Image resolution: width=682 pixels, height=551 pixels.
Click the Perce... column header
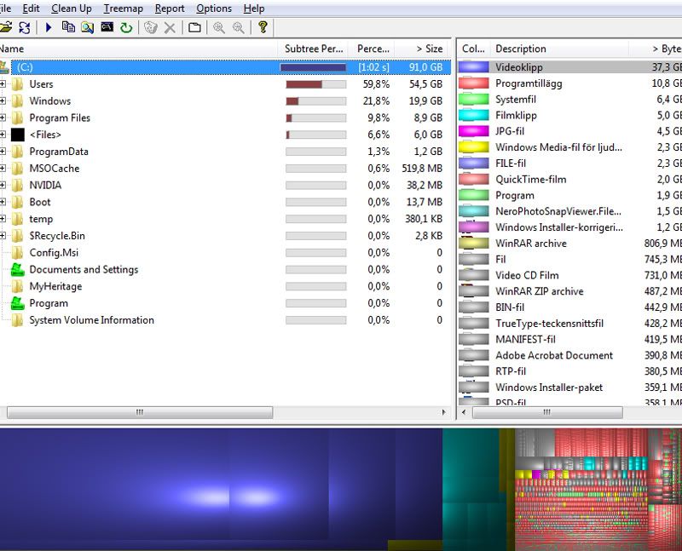(x=373, y=49)
